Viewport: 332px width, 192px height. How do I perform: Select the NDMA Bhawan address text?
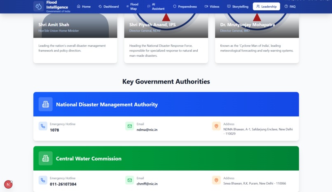[258, 132]
